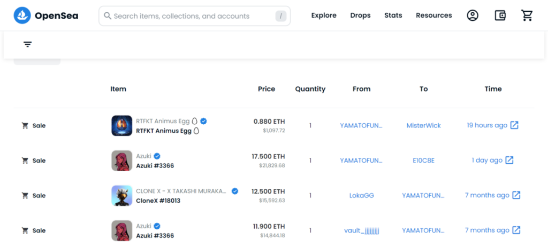Open E10C8E buyer profile link

click(x=423, y=160)
